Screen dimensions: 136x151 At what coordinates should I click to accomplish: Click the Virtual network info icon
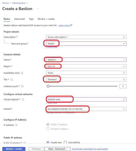point(23,99)
